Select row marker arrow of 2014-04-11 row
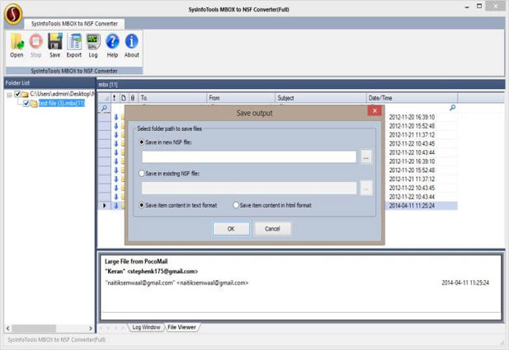Viewport: 509px width, 350px height. click(104, 205)
